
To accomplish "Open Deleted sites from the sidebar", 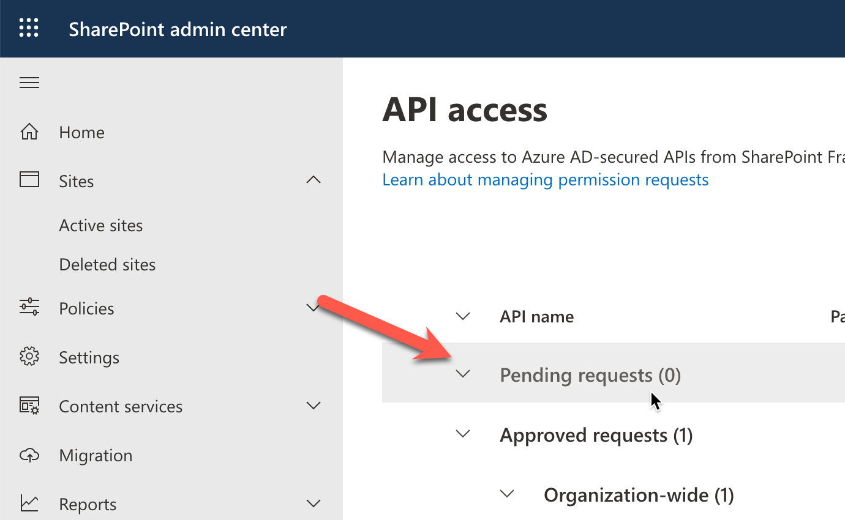I will click(107, 264).
